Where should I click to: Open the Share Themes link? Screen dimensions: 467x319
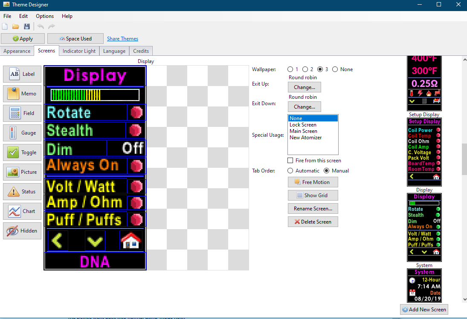pos(122,39)
